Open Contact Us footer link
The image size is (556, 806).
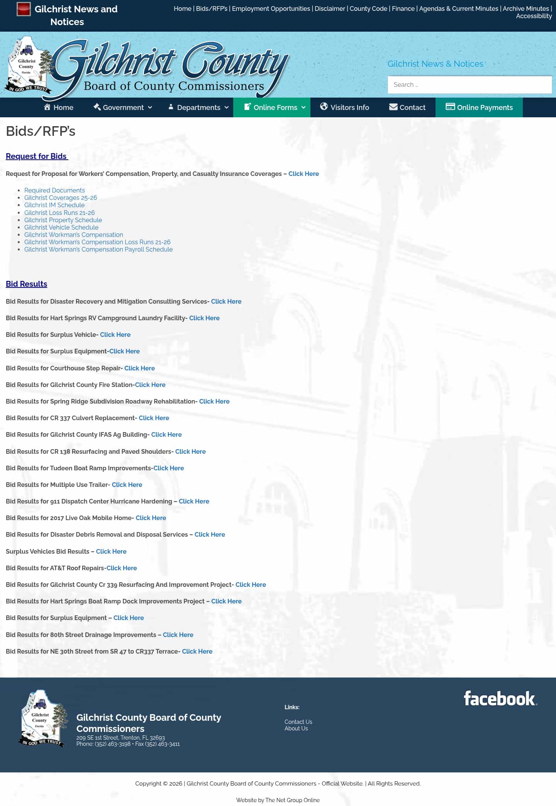[x=298, y=722]
